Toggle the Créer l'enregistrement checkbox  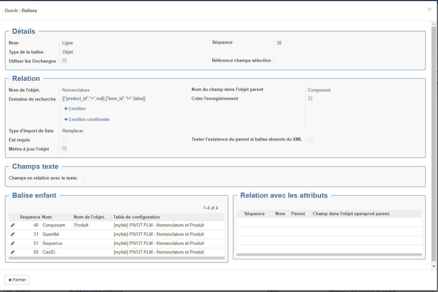tap(310, 99)
